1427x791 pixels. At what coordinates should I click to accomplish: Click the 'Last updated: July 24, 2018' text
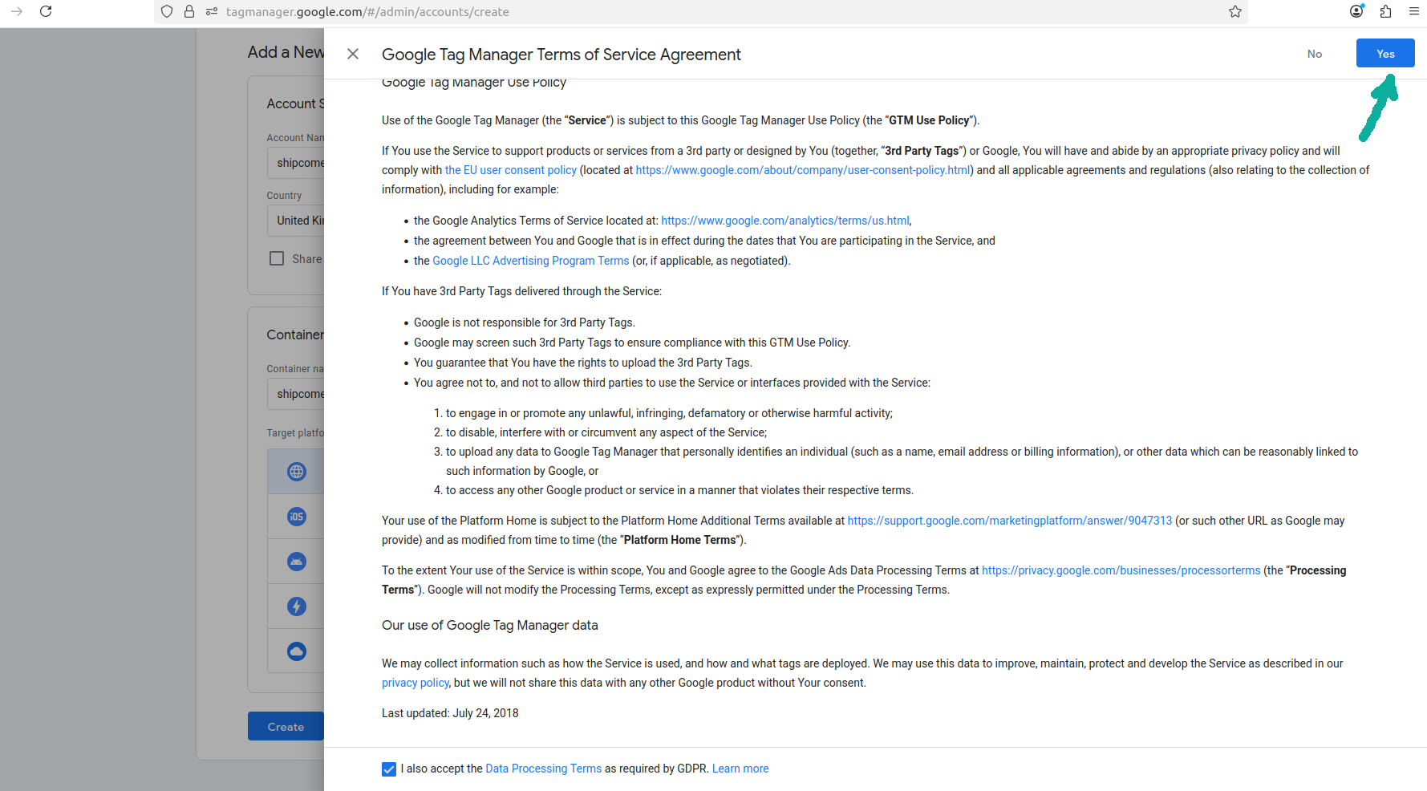point(450,713)
